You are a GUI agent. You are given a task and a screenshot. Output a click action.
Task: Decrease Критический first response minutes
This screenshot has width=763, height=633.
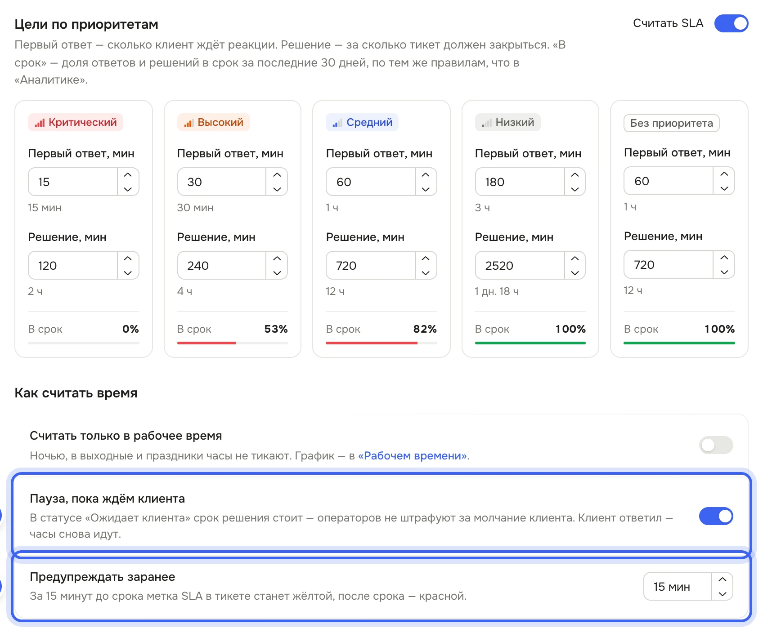pyautogui.click(x=128, y=189)
